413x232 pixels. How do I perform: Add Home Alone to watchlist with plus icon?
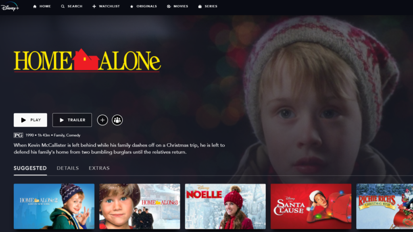point(102,120)
